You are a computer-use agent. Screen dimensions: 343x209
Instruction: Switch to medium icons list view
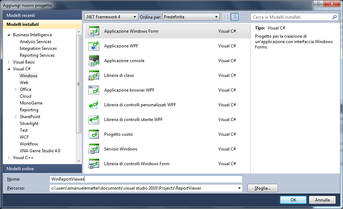pos(235,17)
